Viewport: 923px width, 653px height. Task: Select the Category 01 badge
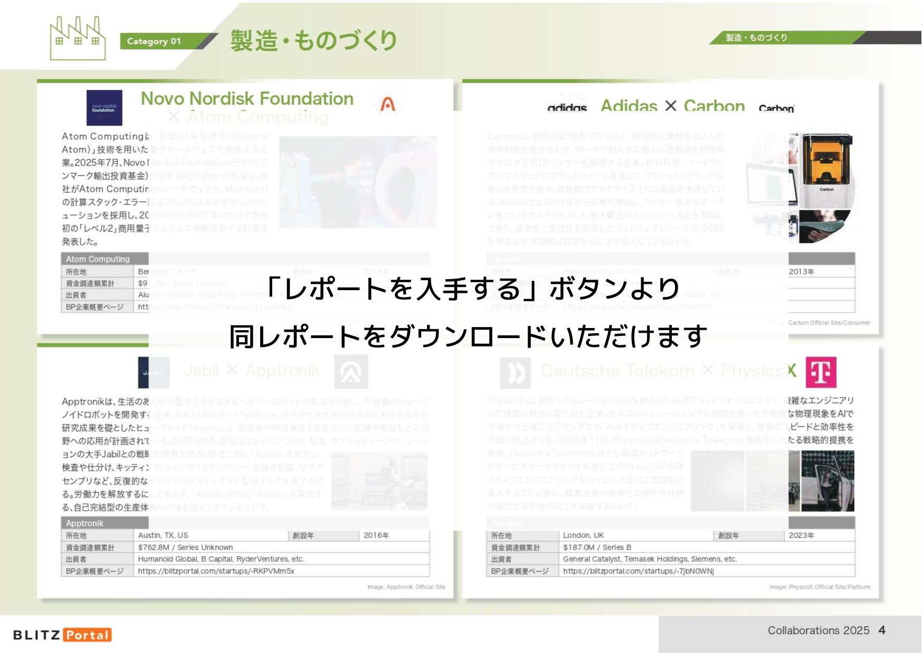point(154,41)
